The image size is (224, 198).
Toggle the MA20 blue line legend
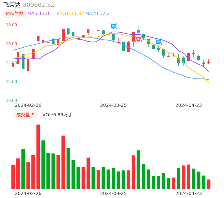coord(97,14)
